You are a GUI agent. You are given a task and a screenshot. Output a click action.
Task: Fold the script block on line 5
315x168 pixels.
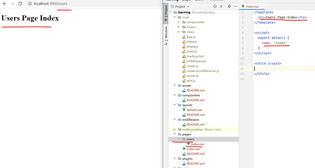(253, 33)
